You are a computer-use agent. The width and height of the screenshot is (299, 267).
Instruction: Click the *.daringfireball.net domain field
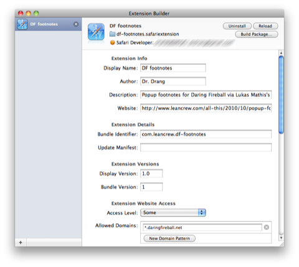[202, 228]
